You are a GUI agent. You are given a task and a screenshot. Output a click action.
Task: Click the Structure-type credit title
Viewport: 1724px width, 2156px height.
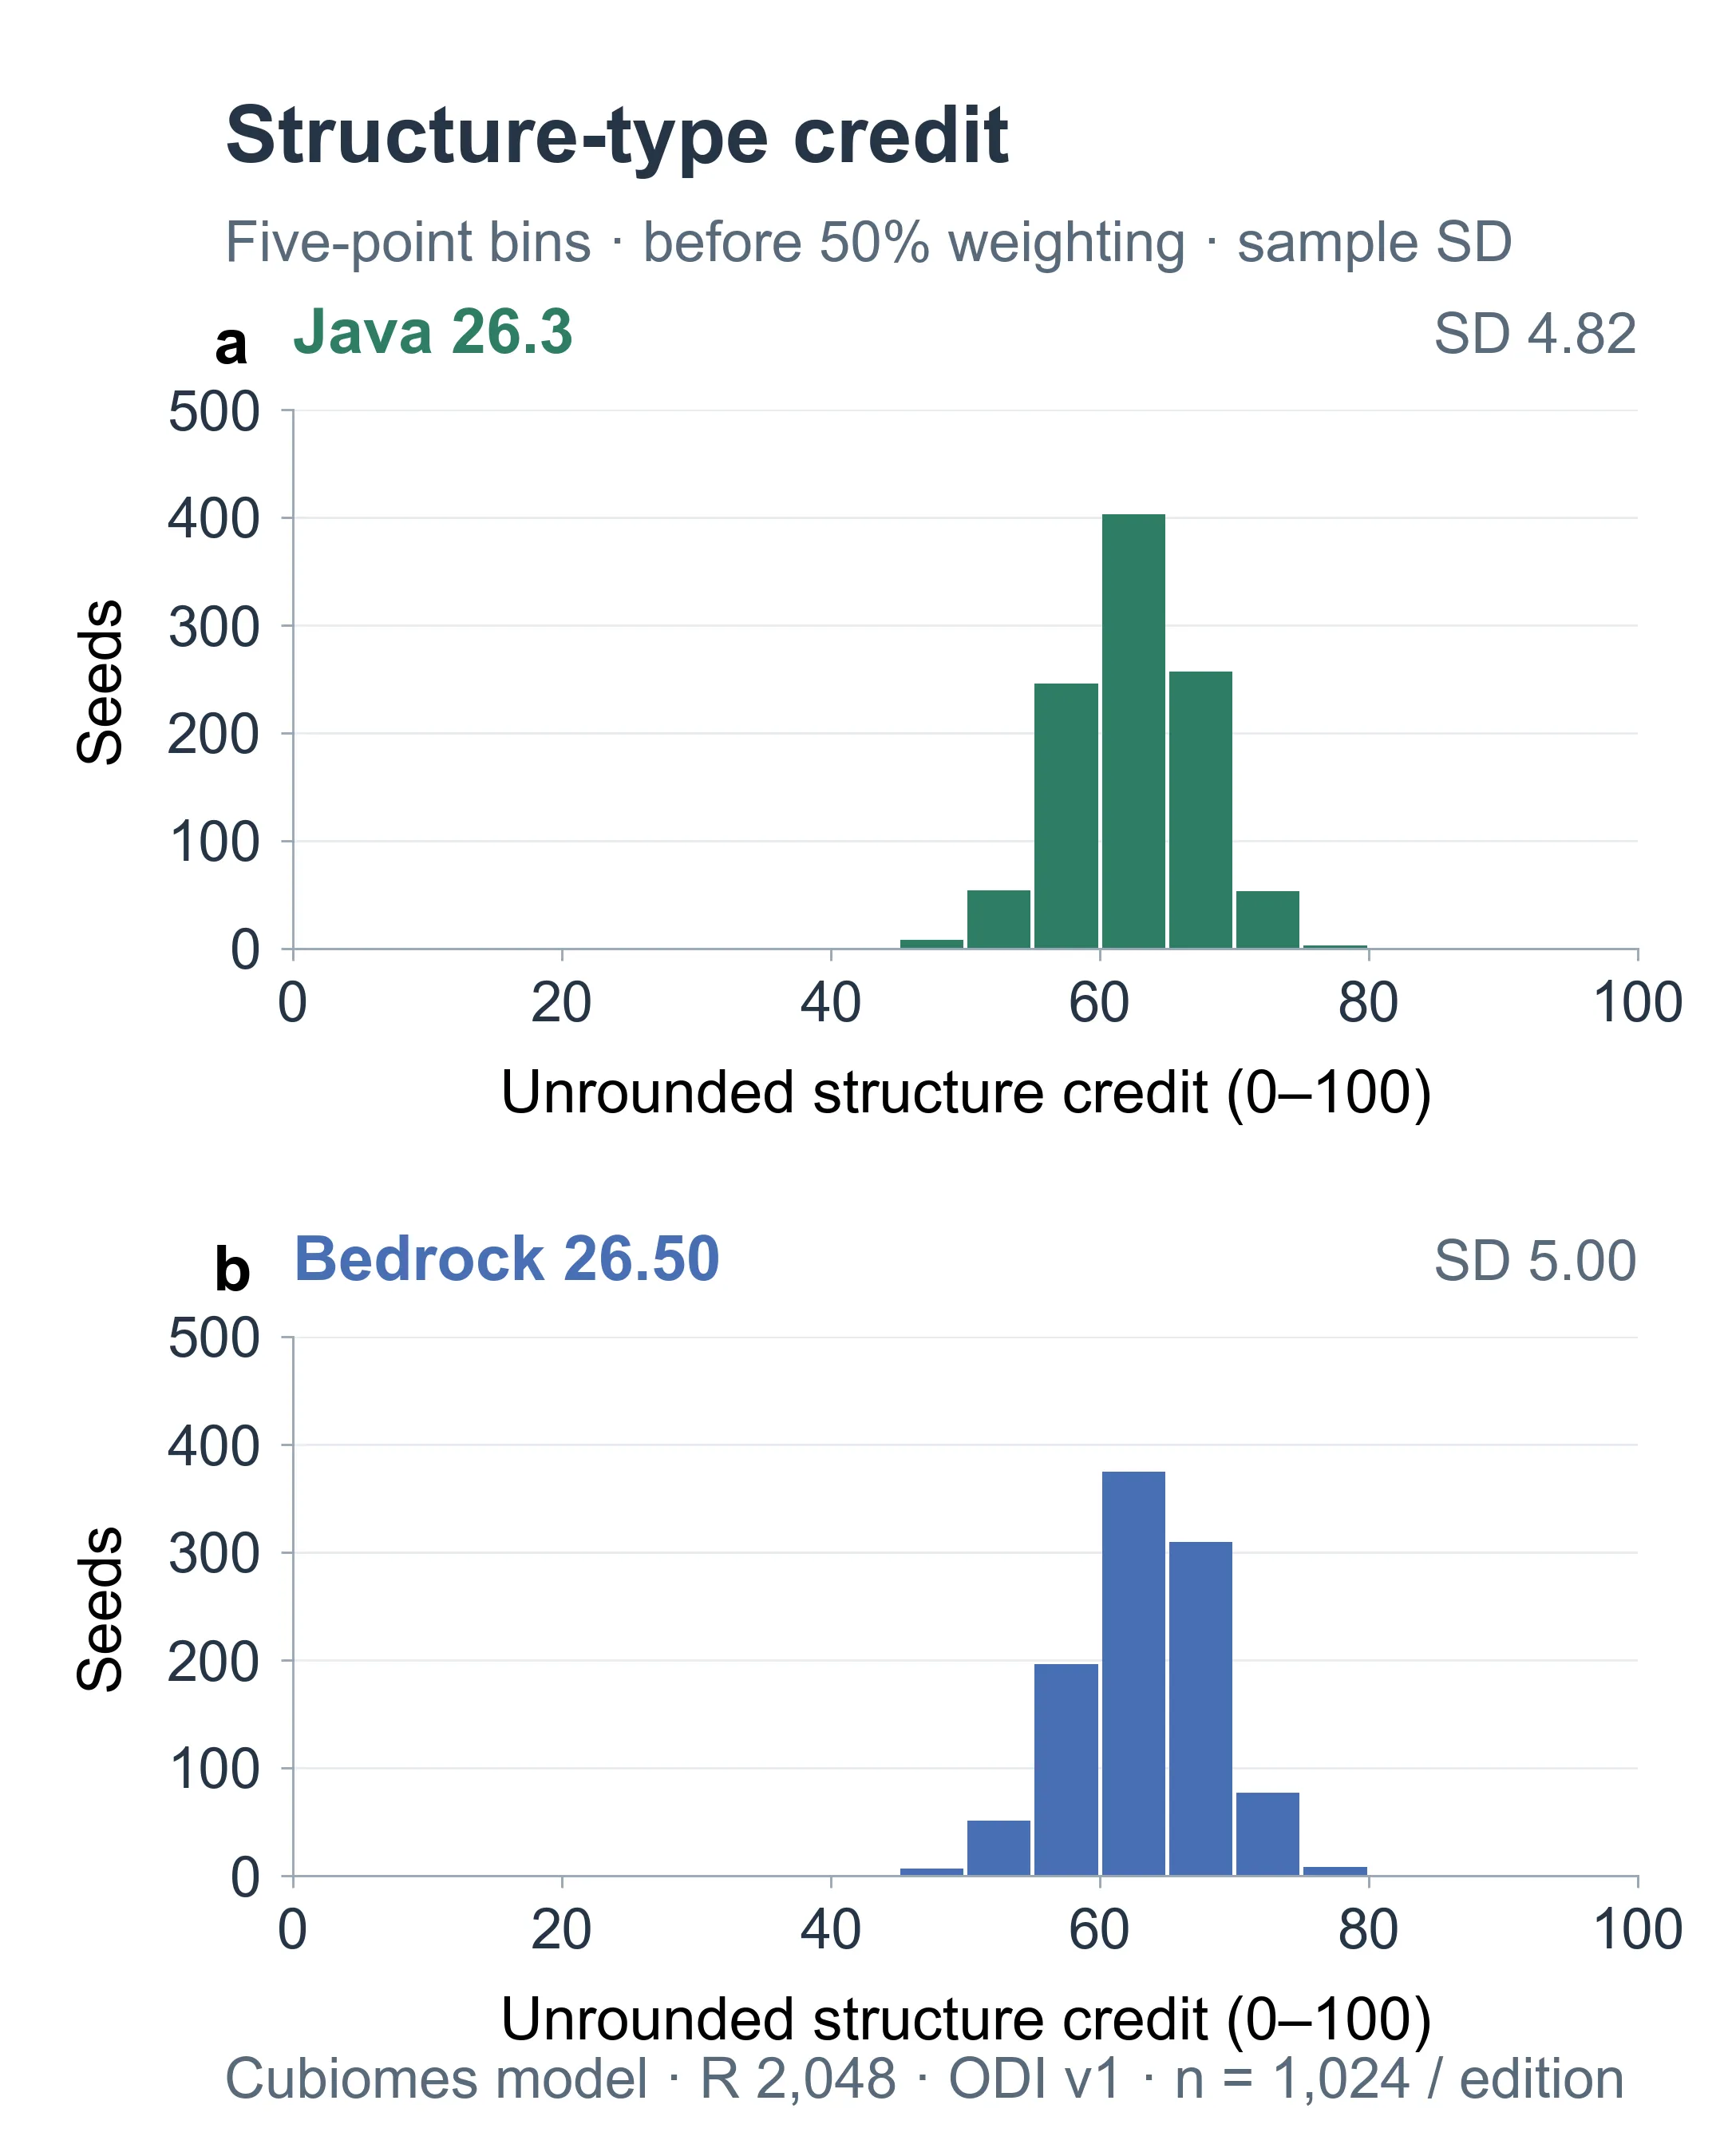pos(617,135)
